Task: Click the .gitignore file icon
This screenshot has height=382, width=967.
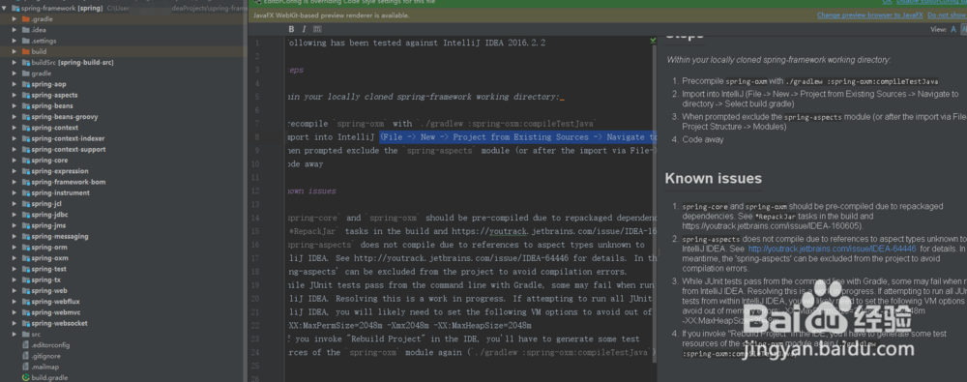Action: point(25,356)
